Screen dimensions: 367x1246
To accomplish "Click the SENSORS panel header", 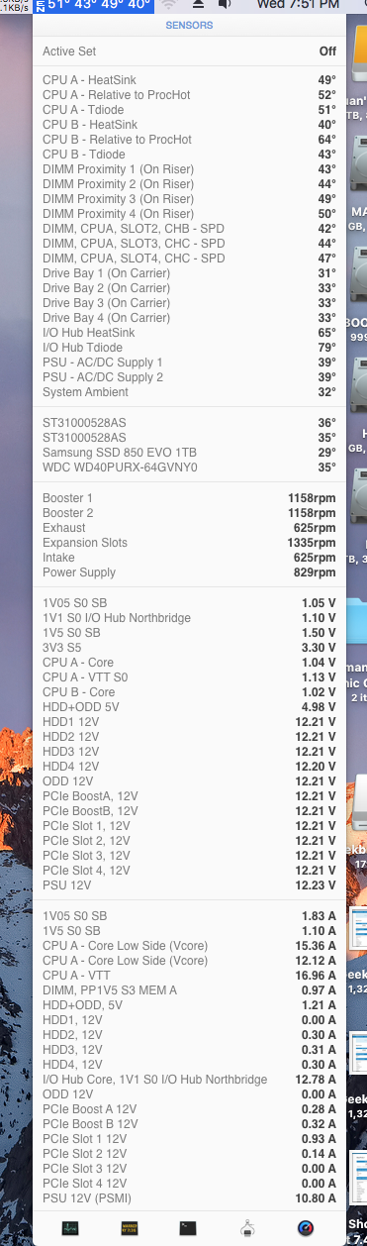I will [188, 24].
